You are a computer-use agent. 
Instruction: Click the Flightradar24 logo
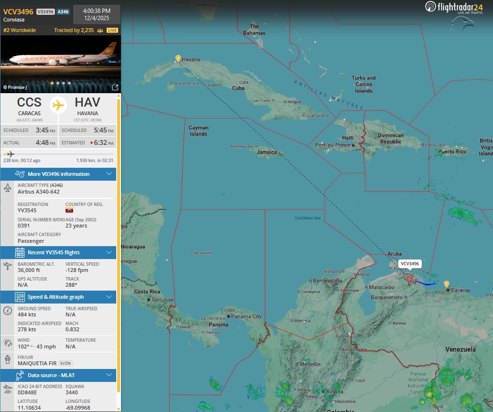click(454, 8)
